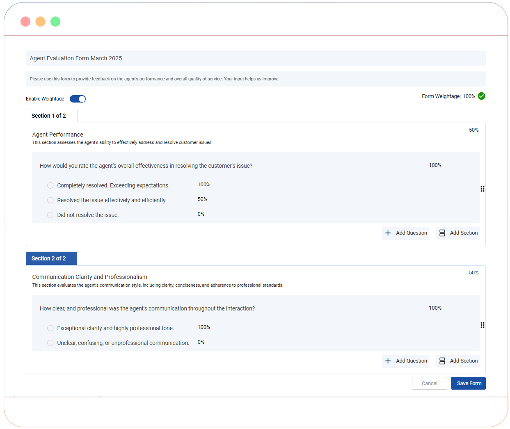Click the drag handle on the Agent Performance question
Image resolution: width=510 pixels, height=429 pixels.
tap(483, 189)
